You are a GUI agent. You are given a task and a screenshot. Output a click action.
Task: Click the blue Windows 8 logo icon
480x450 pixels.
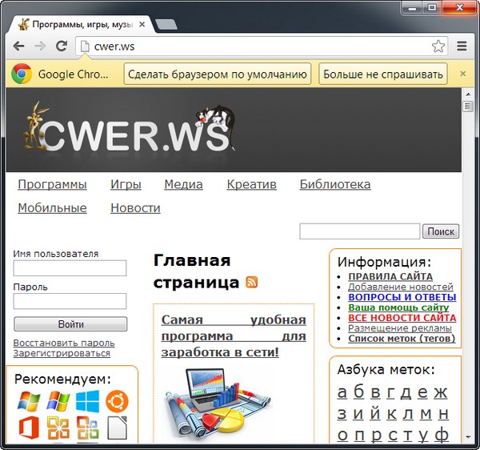(x=87, y=401)
